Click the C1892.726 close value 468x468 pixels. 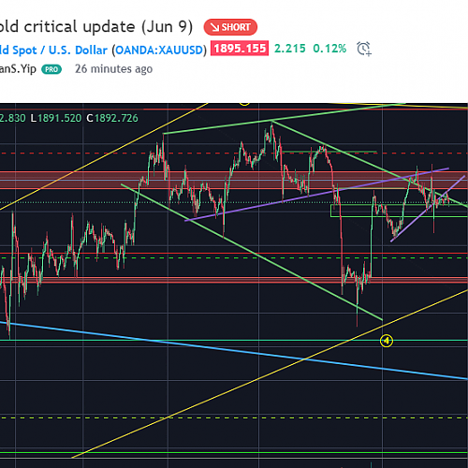click(x=112, y=118)
